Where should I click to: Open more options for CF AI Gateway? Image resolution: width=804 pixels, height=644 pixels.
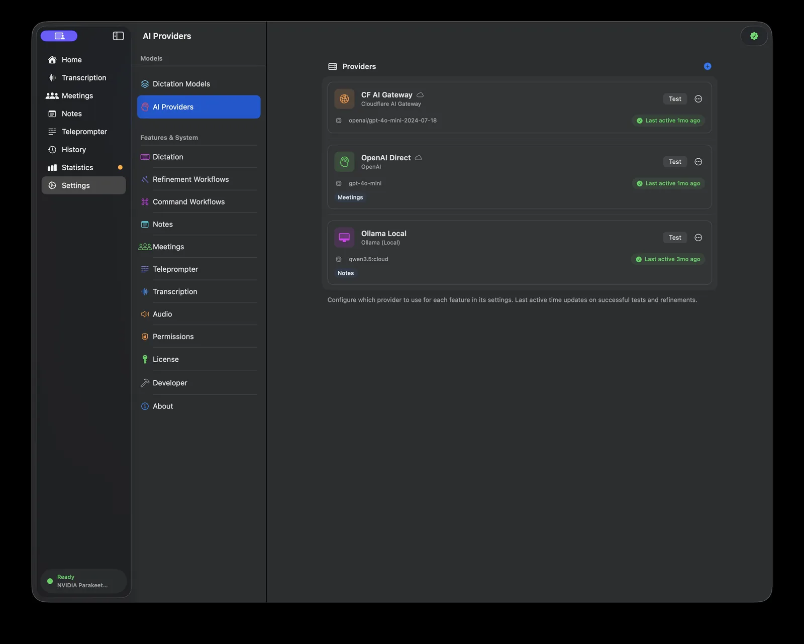(x=698, y=99)
